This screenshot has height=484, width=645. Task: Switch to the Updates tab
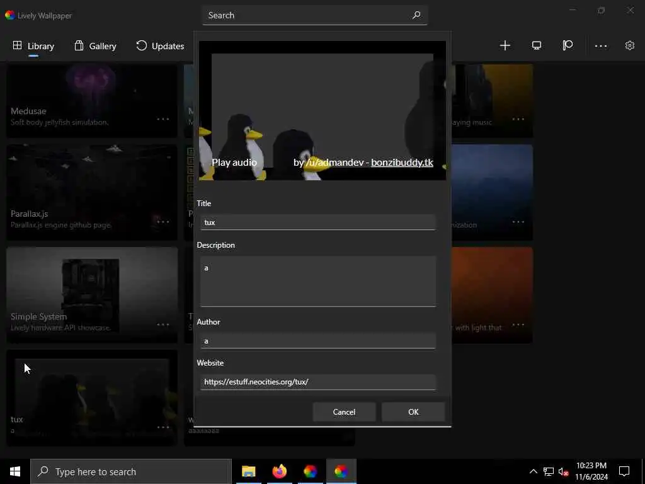click(160, 46)
